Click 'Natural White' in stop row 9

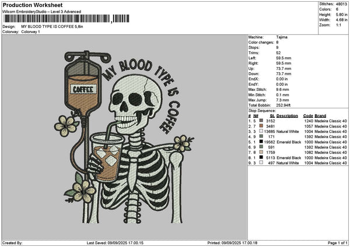(288, 163)
